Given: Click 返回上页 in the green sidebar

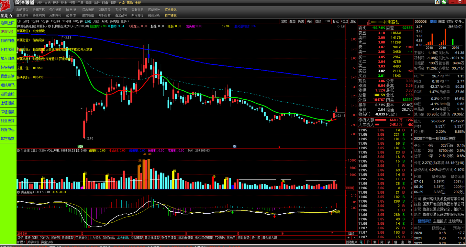Looking at the screenshot, I should click(x=8, y=23).
